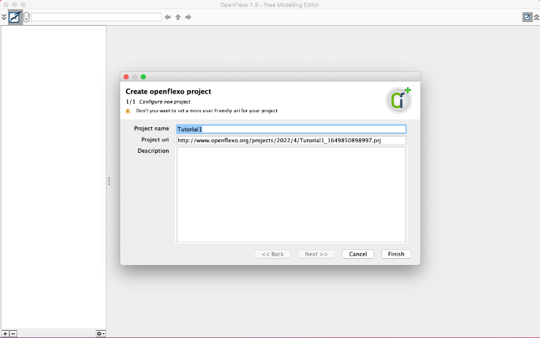
Task: Go forward with the right arrow
Action: (x=188, y=17)
